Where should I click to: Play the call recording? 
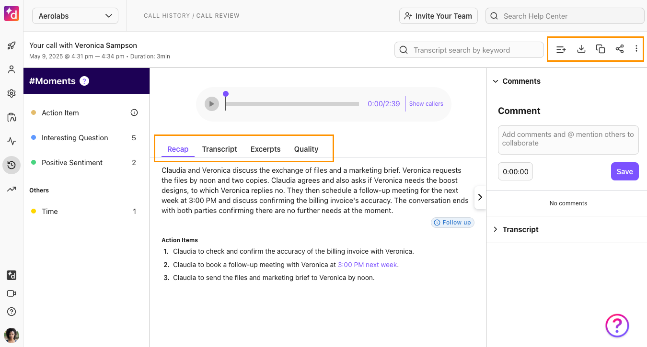[x=212, y=104]
